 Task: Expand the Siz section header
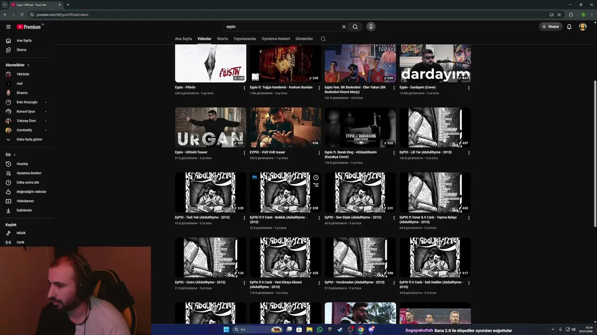(10, 154)
